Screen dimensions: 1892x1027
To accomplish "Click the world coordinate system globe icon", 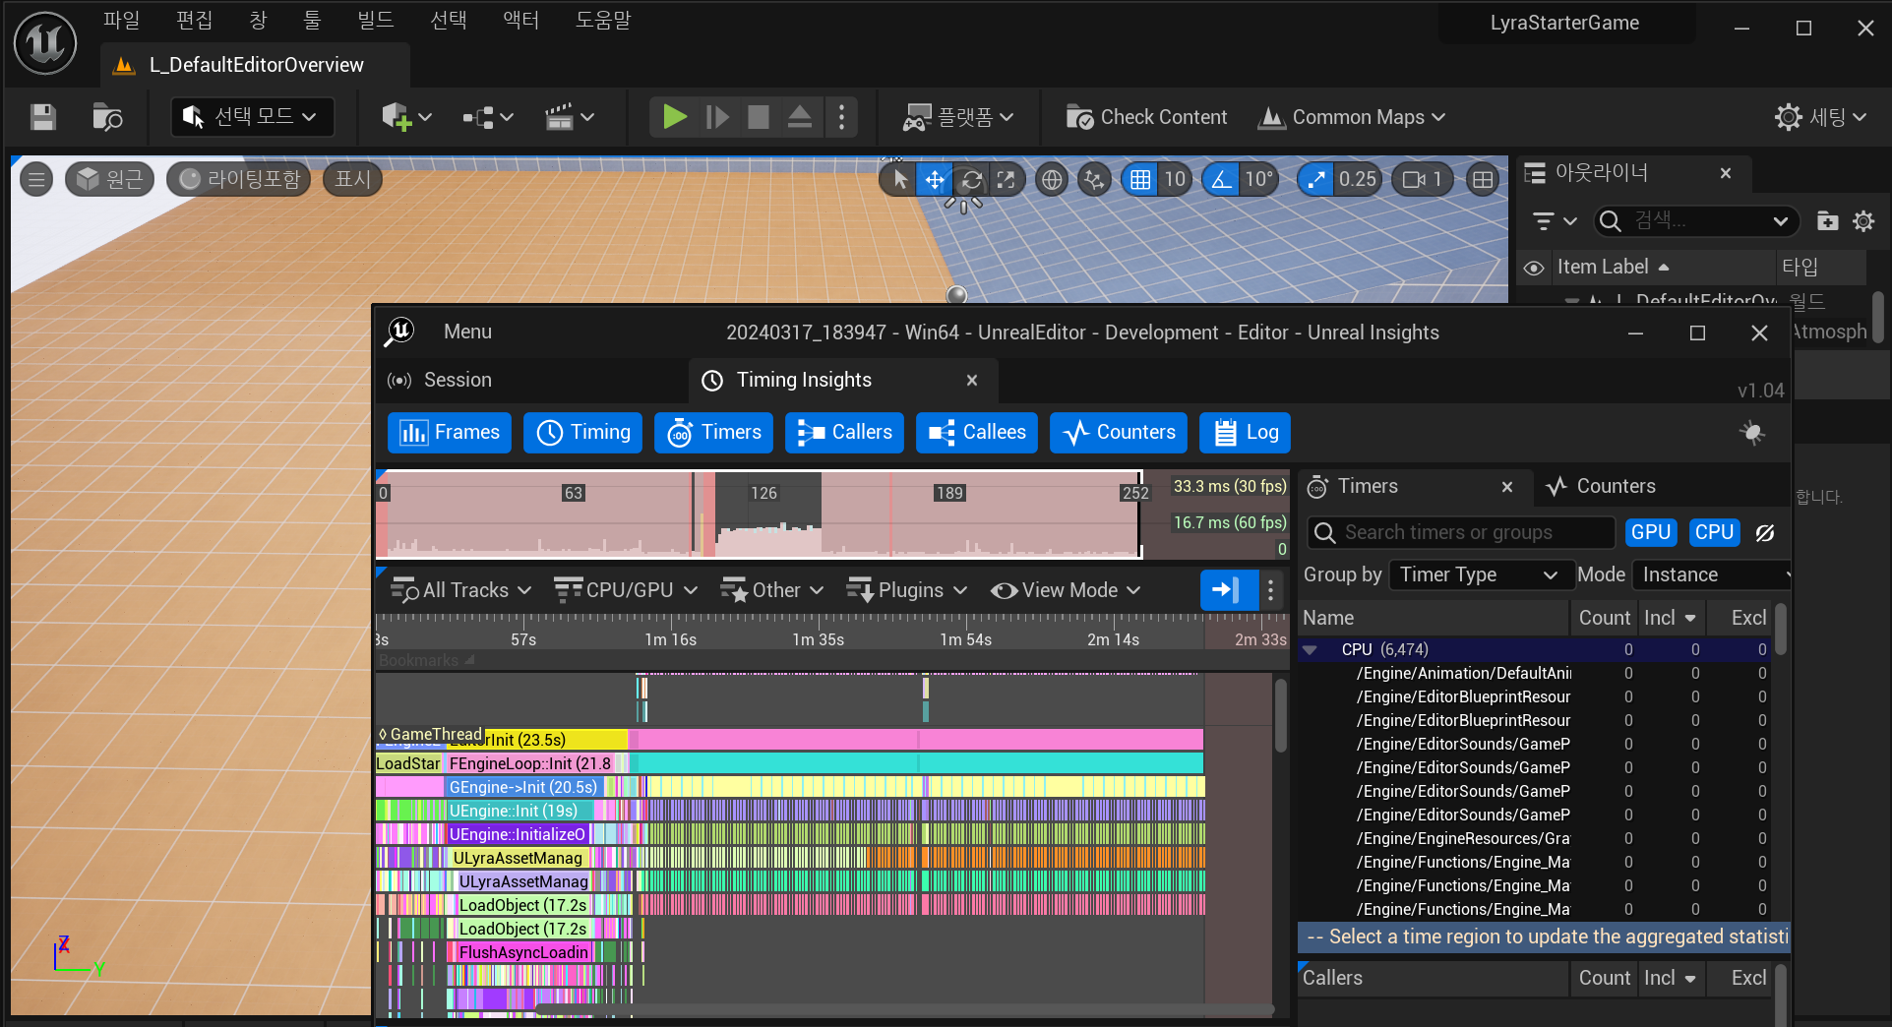I will tap(1052, 179).
